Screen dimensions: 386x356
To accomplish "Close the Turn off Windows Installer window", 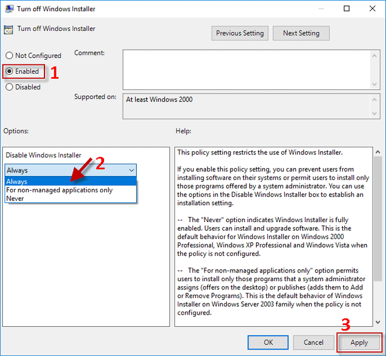I will (x=373, y=9).
